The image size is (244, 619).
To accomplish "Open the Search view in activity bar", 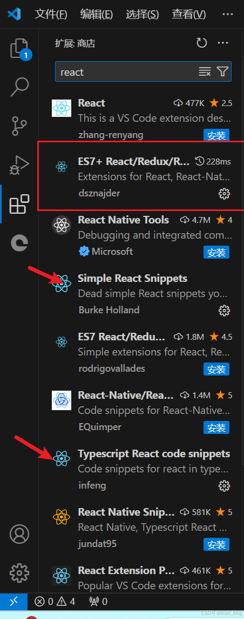I will (19, 87).
